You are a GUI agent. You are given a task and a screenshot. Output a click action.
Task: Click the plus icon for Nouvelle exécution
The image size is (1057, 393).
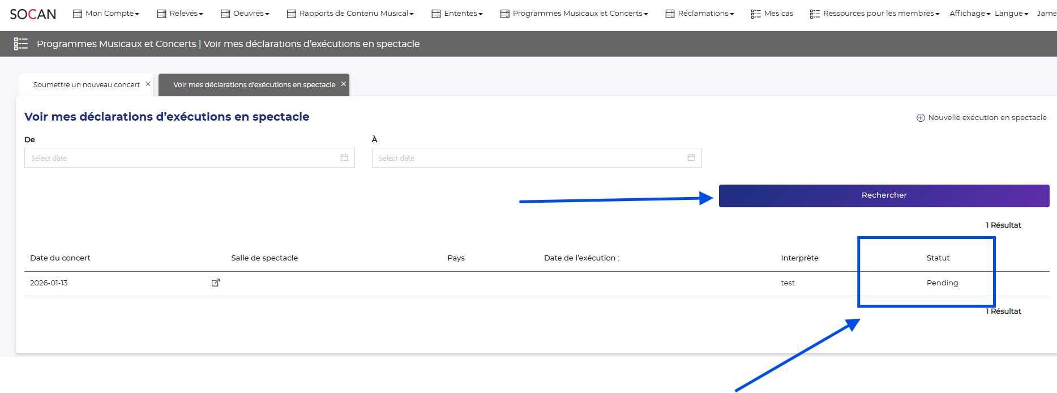pos(921,118)
